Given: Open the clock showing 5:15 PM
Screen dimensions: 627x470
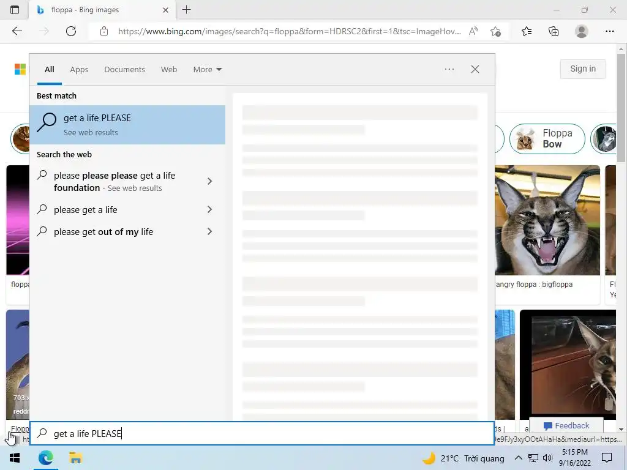Looking at the screenshot, I should (x=574, y=458).
